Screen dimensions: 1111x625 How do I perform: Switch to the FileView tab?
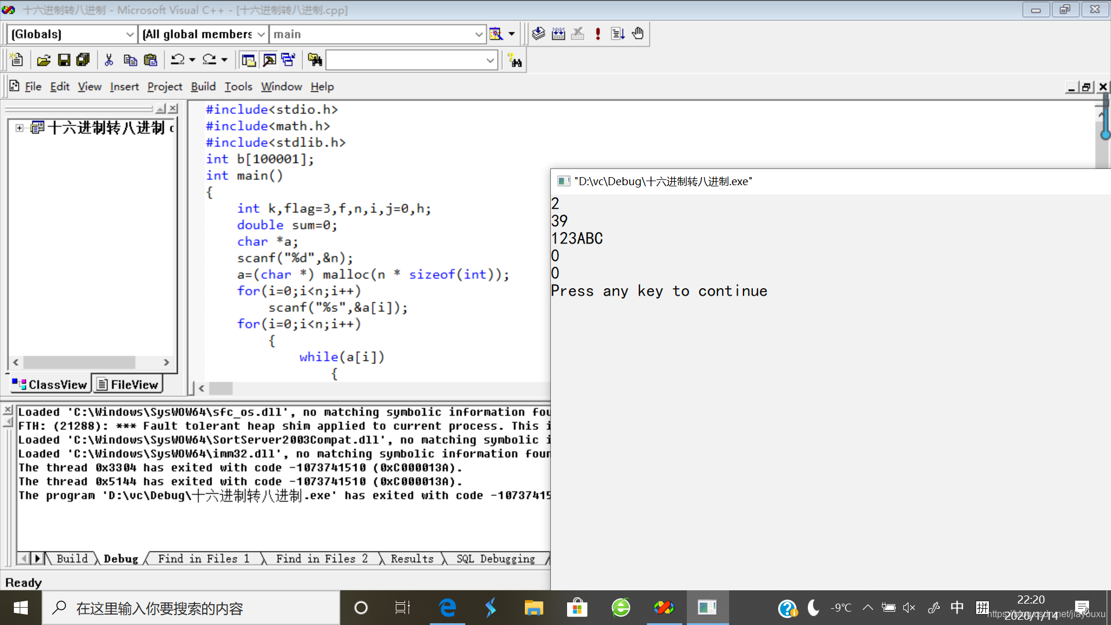point(128,385)
